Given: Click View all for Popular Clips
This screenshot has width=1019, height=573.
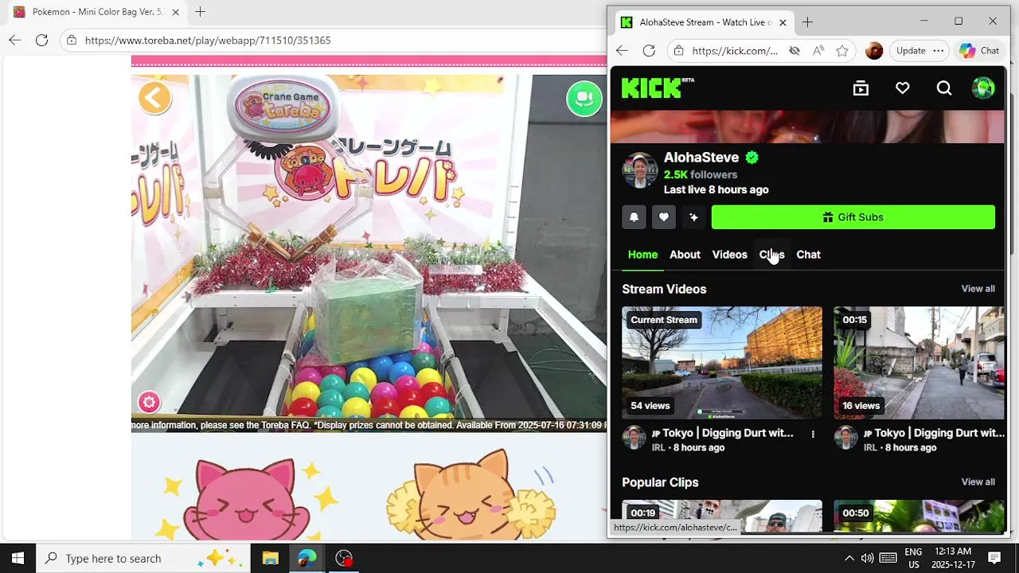Looking at the screenshot, I should [978, 482].
